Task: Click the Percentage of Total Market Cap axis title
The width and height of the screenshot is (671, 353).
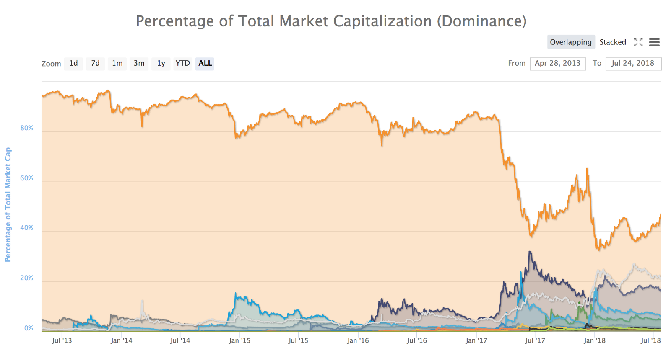Action: pyautogui.click(x=8, y=205)
